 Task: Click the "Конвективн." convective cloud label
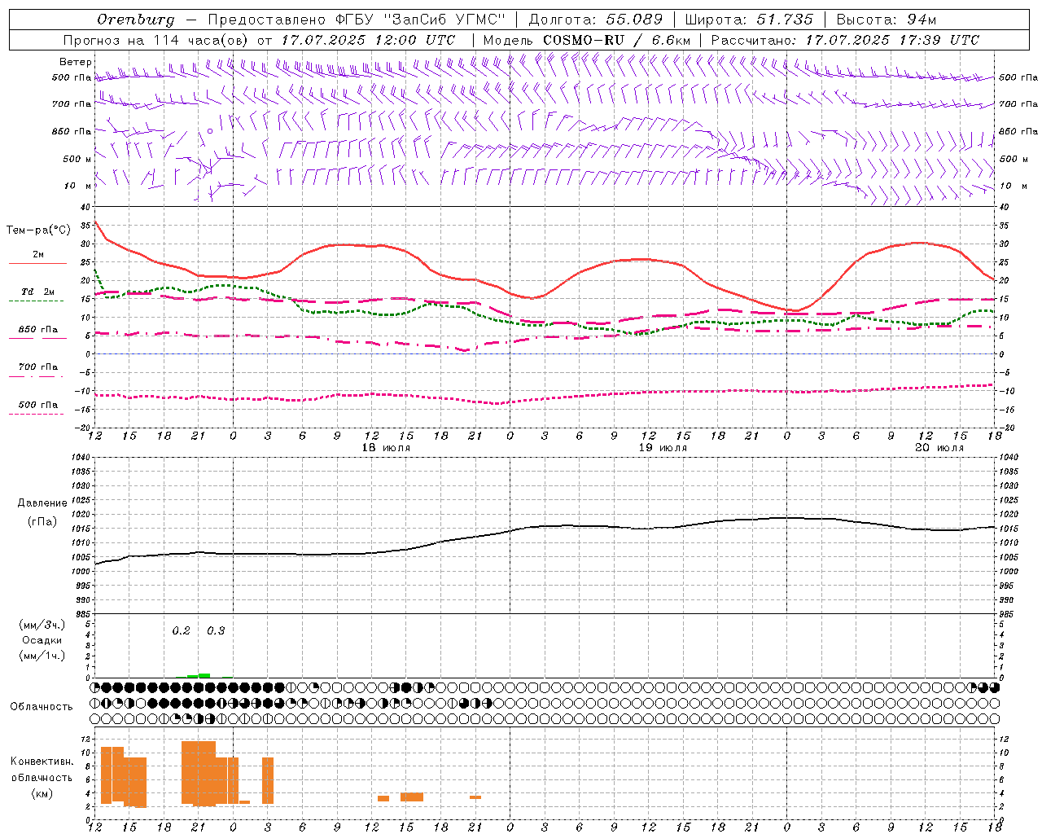pyautogui.click(x=42, y=762)
